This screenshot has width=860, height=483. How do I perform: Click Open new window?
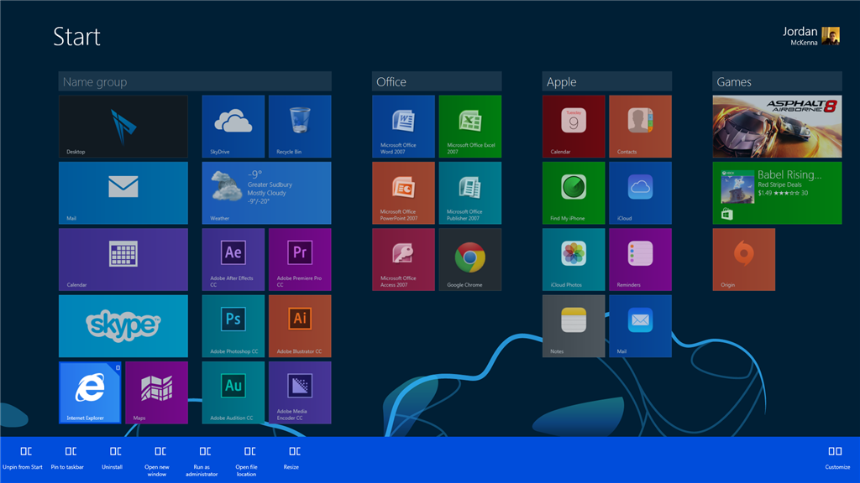pos(157,462)
